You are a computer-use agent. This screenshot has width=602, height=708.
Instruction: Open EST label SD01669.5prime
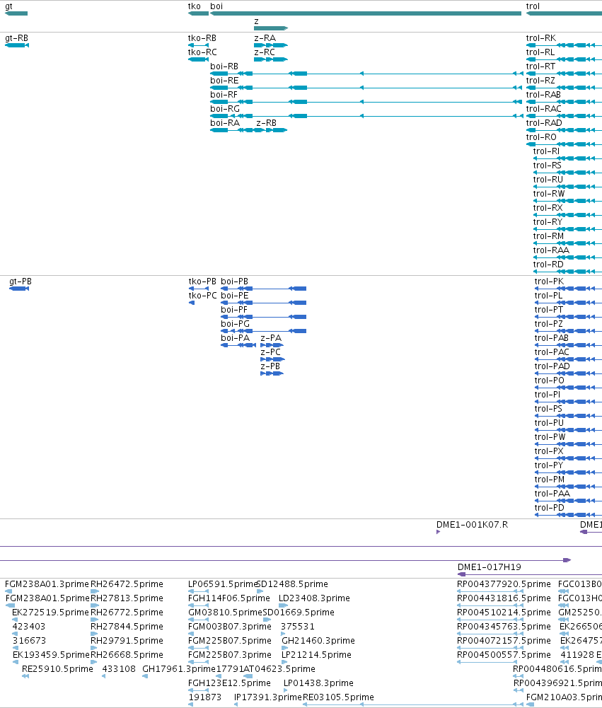pyautogui.click(x=299, y=613)
